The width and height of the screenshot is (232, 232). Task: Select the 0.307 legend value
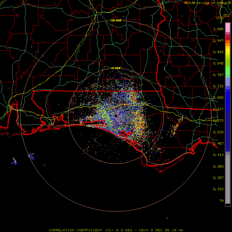pos(218,178)
